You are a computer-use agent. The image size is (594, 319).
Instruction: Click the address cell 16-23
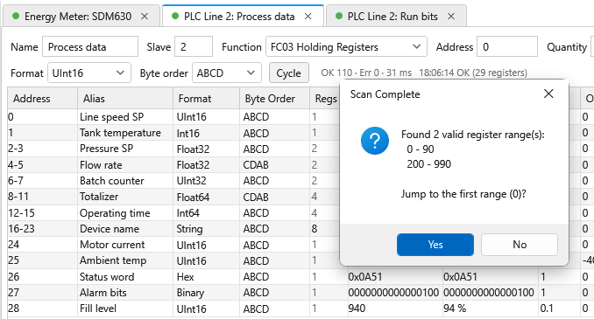tap(42, 229)
